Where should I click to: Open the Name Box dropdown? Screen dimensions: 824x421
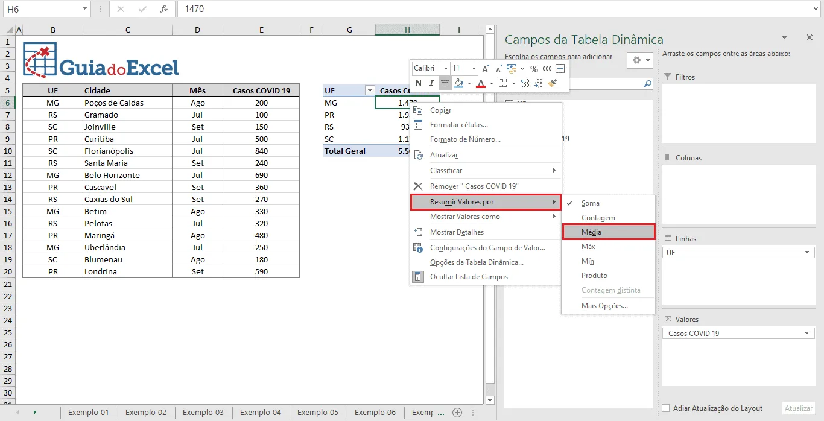84,9
